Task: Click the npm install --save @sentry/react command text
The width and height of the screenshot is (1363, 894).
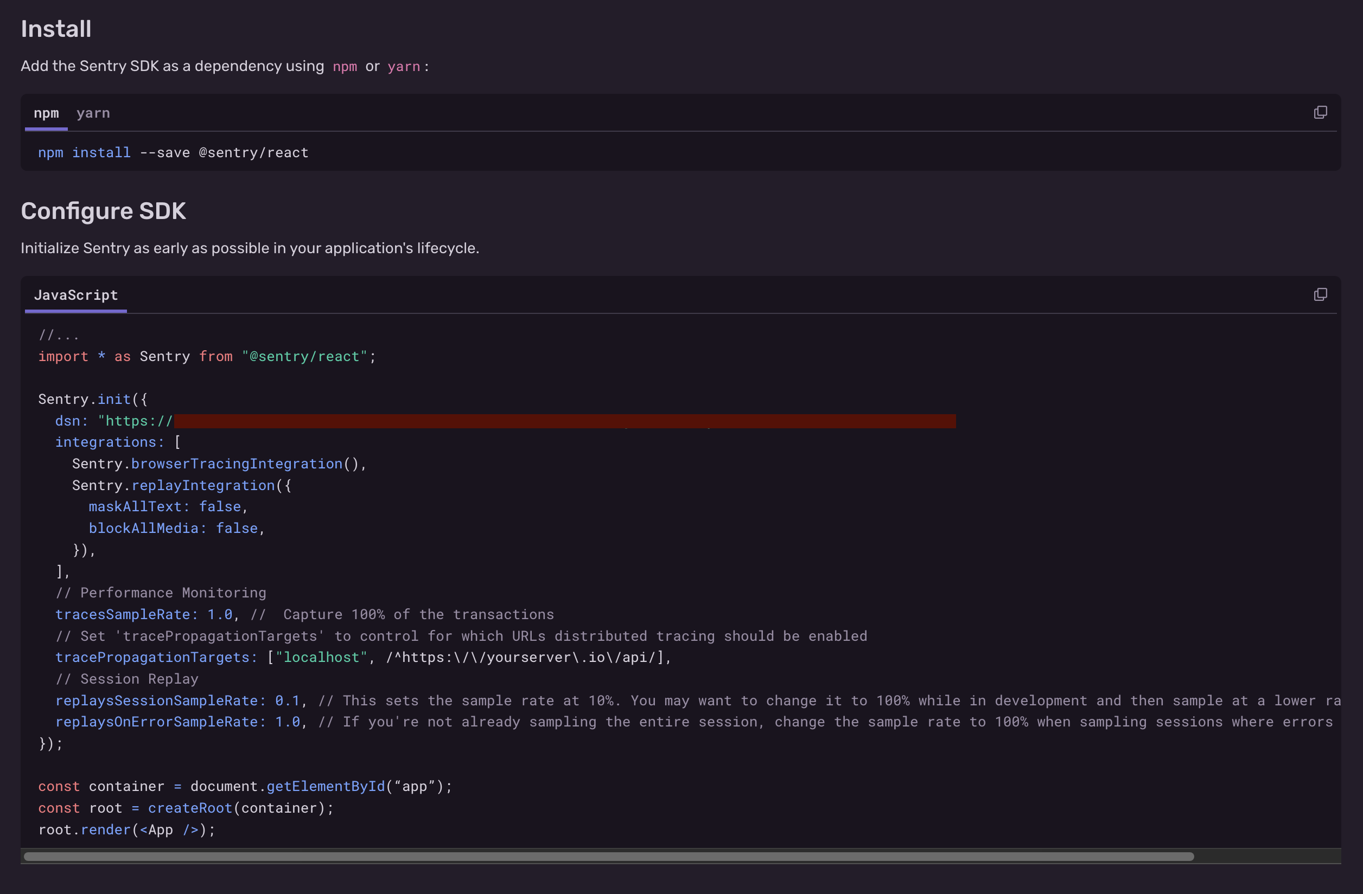Action: [173, 153]
